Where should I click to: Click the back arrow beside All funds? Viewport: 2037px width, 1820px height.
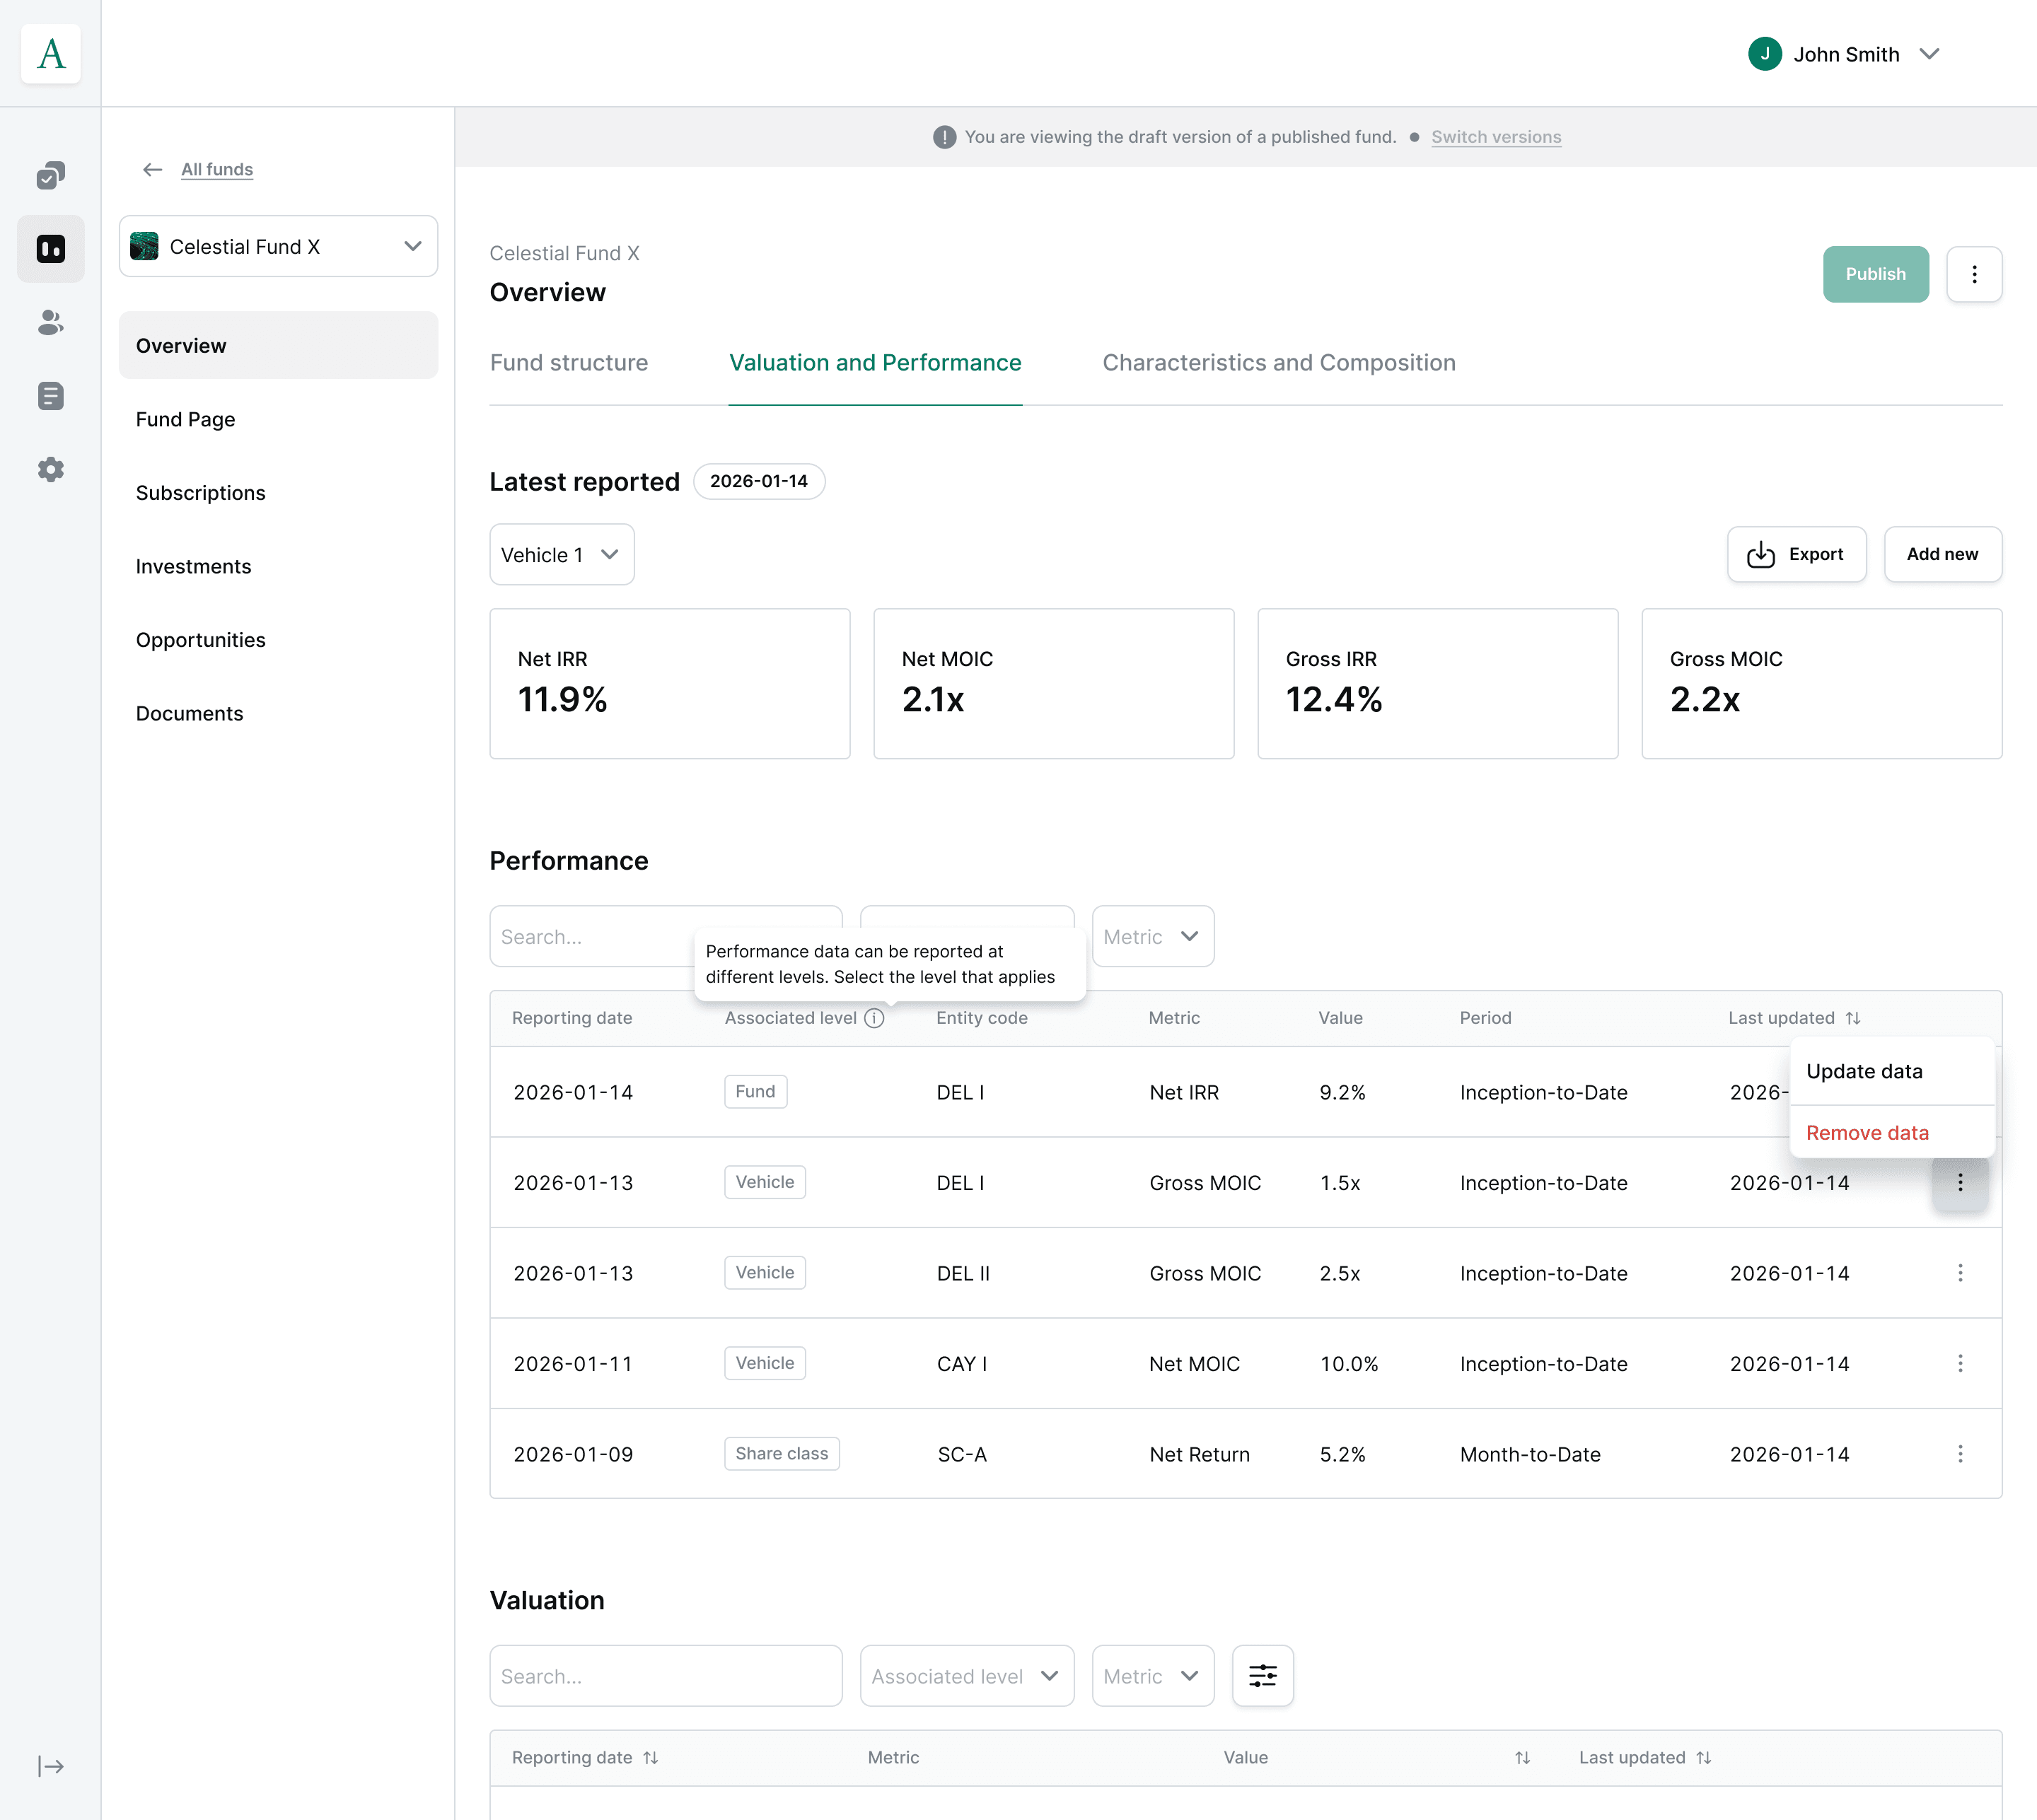[x=152, y=170]
